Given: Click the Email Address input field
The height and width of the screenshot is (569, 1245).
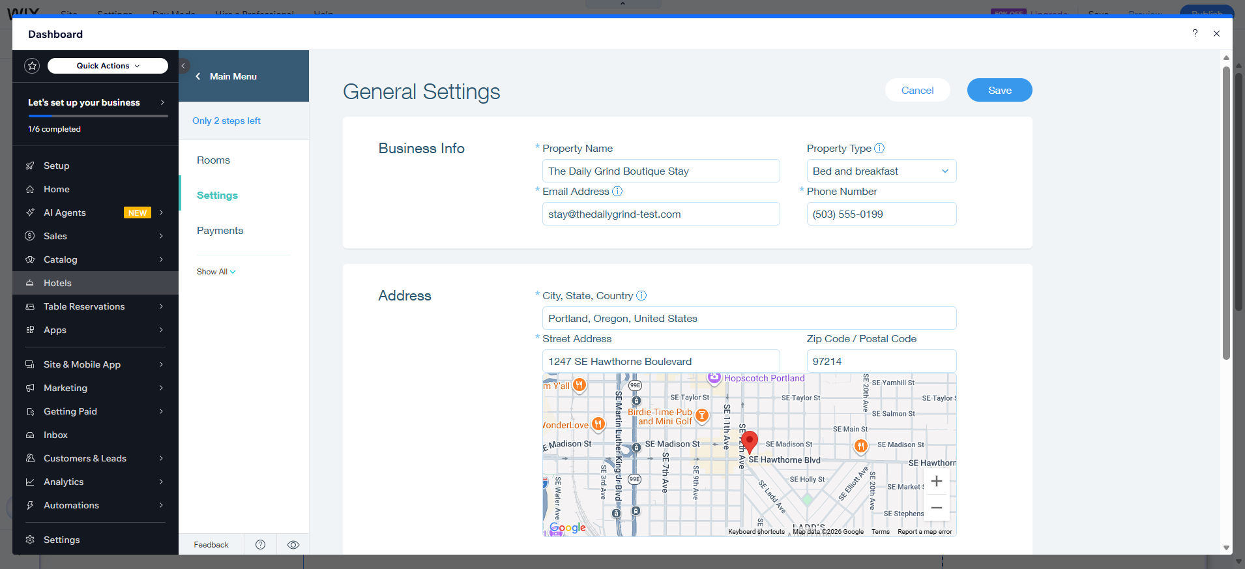Looking at the screenshot, I should (x=661, y=214).
